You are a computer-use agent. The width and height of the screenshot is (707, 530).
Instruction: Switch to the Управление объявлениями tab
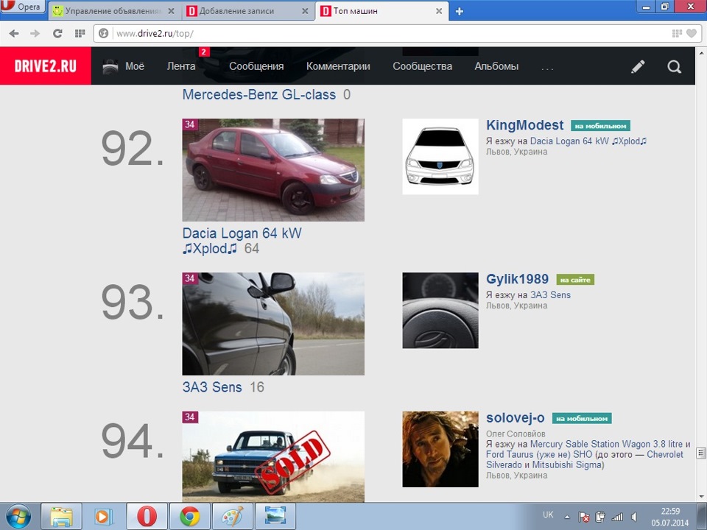click(x=114, y=11)
